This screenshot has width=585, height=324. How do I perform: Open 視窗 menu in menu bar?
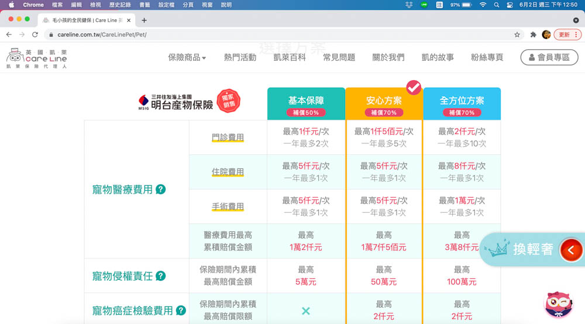[x=207, y=5]
